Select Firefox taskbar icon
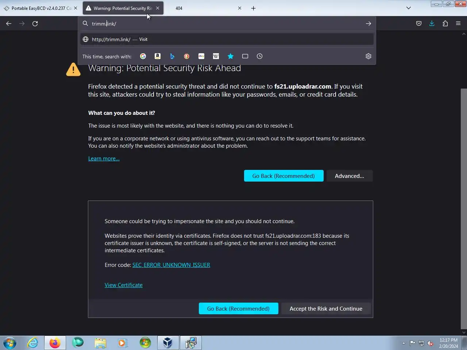The image size is (467, 350). click(x=55, y=343)
